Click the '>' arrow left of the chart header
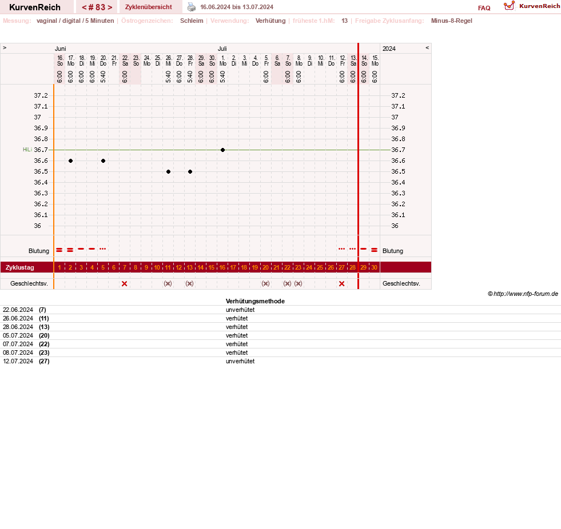The image size is (561, 529). (x=5, y=47)
